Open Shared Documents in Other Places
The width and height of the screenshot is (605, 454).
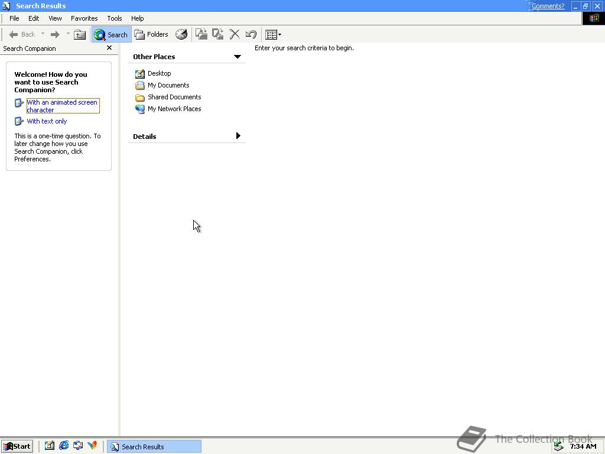coord(174,97)
